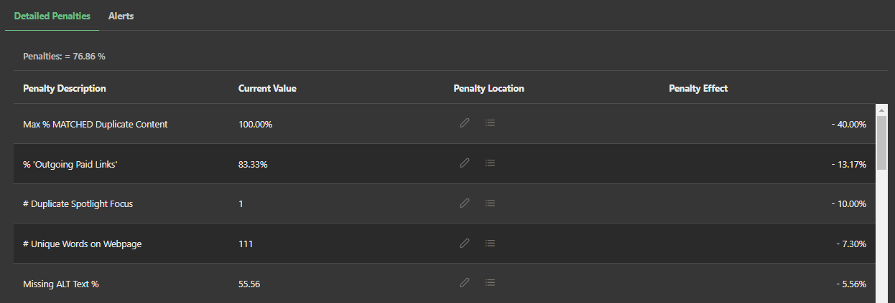Select the Detailed Penalties tab
Image resolution: width=895 pixels, height=303 pixels.
coord(52,16)
